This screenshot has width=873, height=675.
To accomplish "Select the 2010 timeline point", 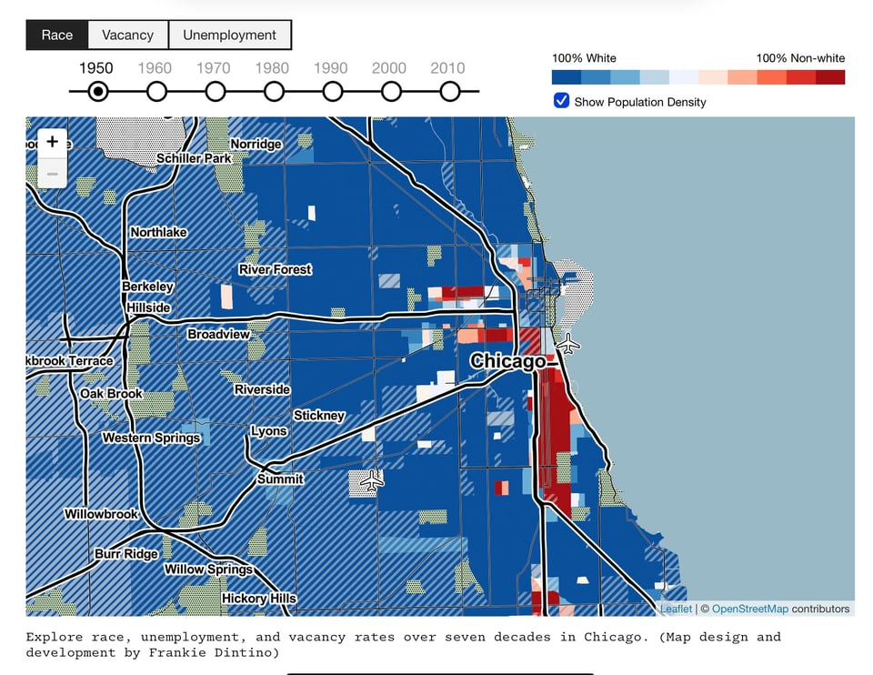I will tap(450, 92).
